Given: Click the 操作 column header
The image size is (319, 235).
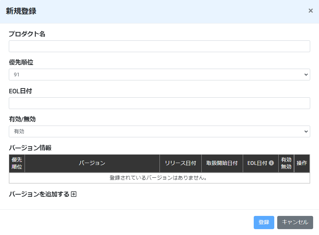Looking at the screenshot, I should tap(302, 163).
